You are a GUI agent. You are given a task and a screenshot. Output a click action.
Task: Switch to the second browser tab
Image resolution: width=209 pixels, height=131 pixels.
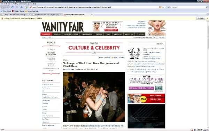click(47, 15)
